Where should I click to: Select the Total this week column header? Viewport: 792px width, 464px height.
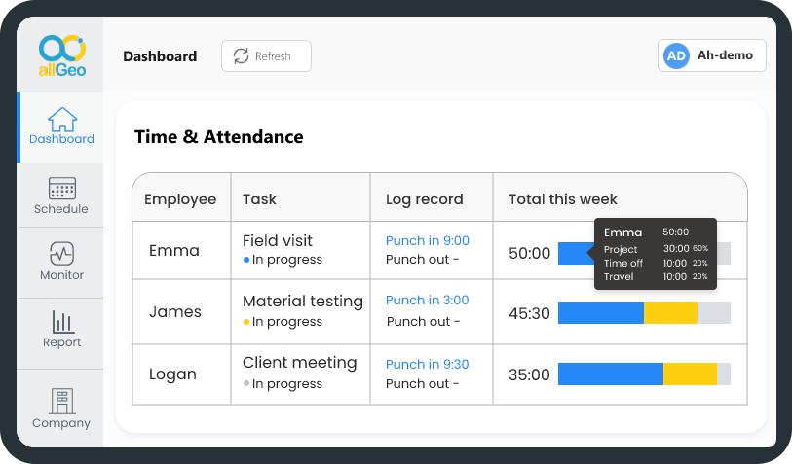(x=562, y=199)
